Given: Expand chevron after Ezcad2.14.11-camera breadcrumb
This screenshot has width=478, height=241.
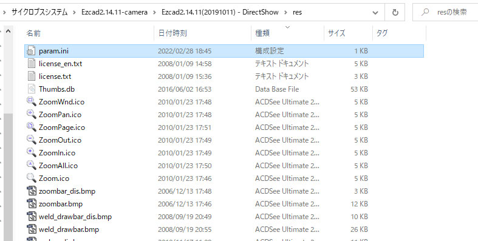Looking at the screenshot, I should (x=154, y=13).
